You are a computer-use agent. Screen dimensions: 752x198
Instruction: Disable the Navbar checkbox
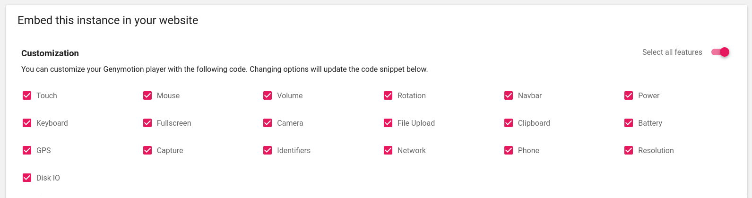pyautogui.click(x=509, y=95)
